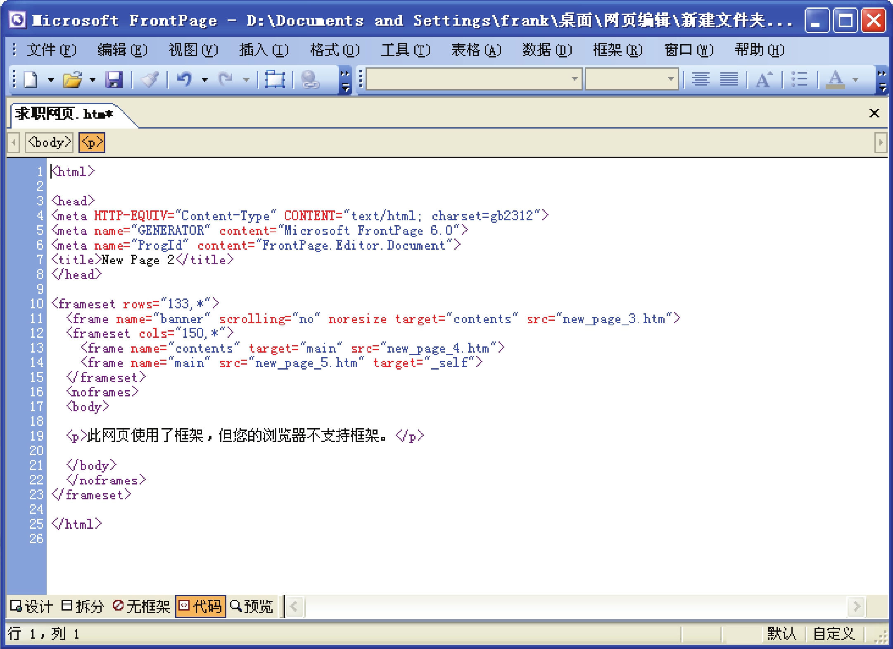
Task: Open the Font size combo box
Action: click(x=632, y=79)
